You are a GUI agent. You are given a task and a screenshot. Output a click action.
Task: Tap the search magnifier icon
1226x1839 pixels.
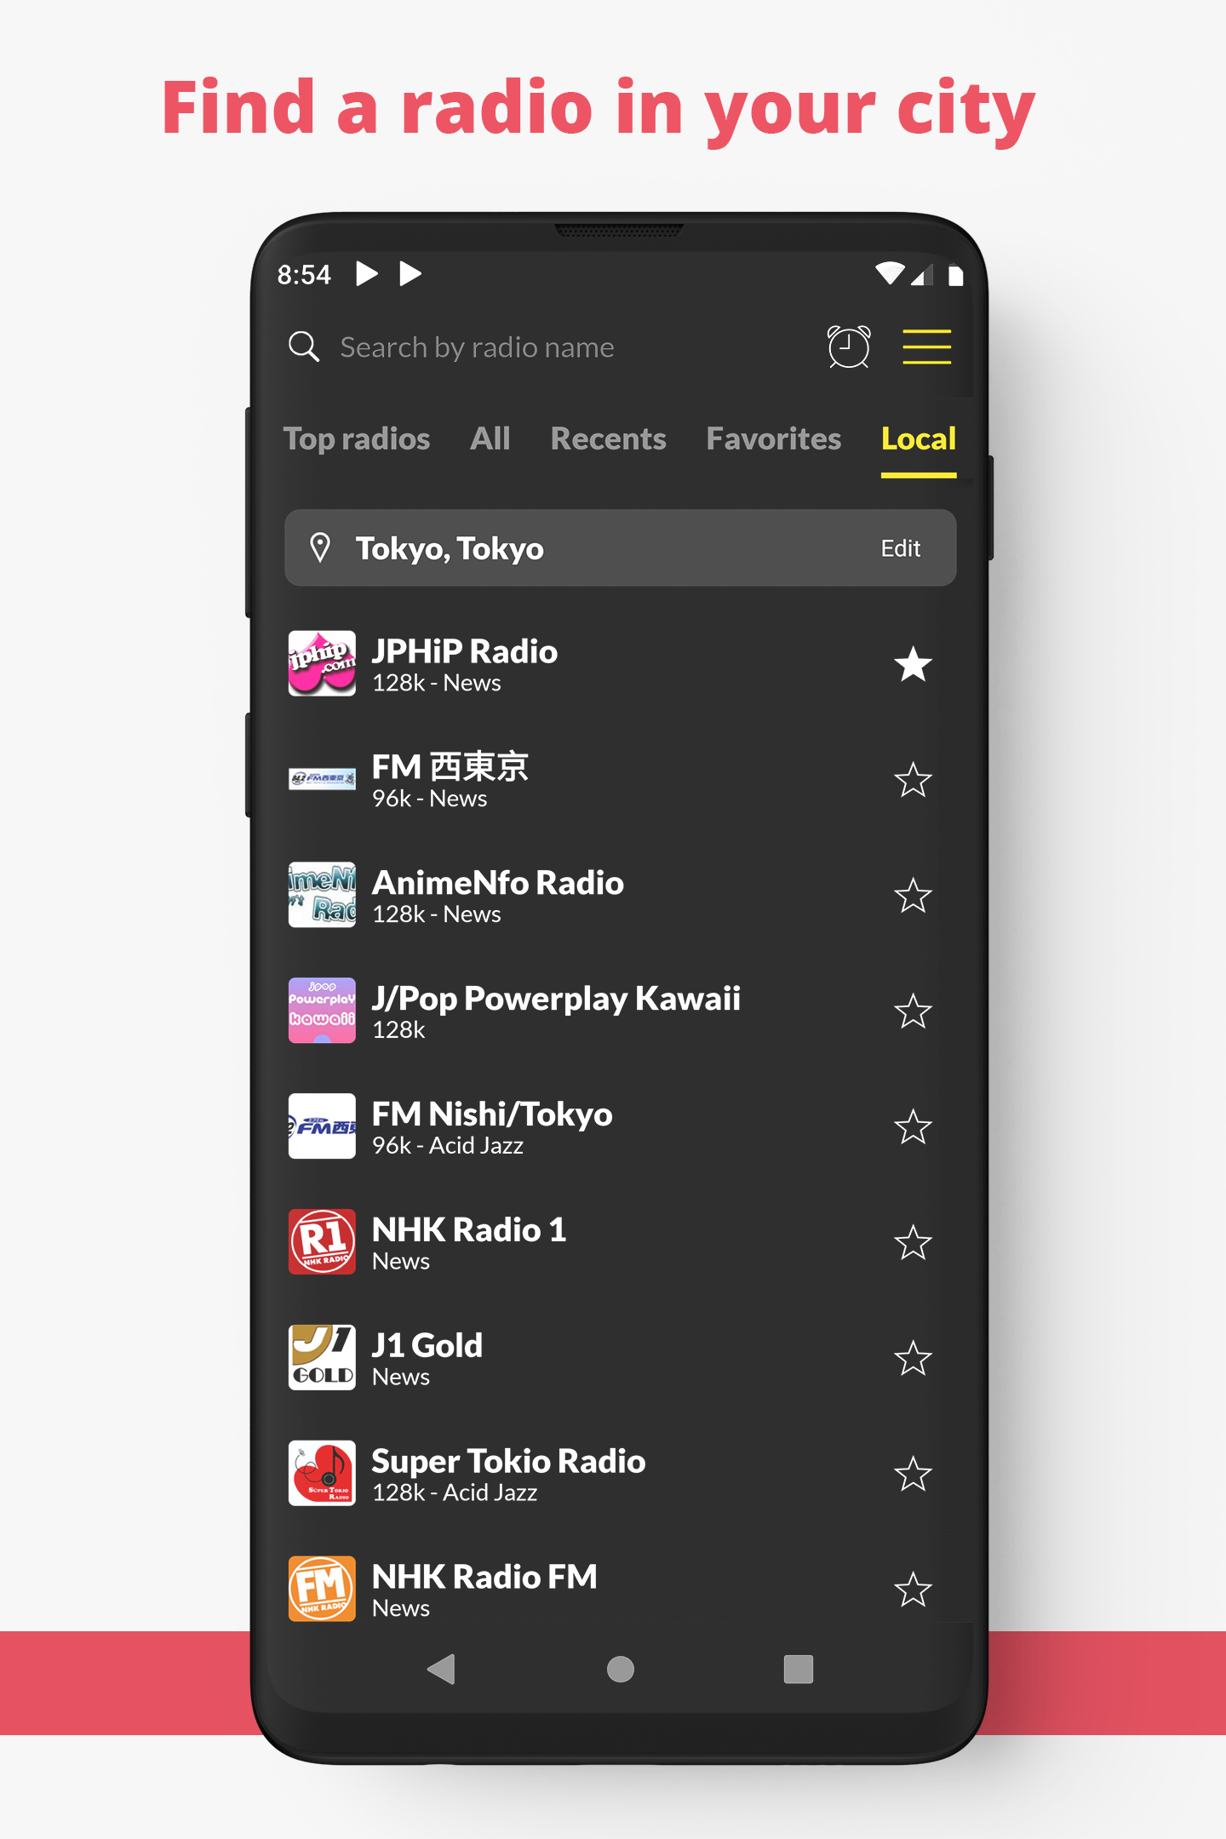(304, 347)
